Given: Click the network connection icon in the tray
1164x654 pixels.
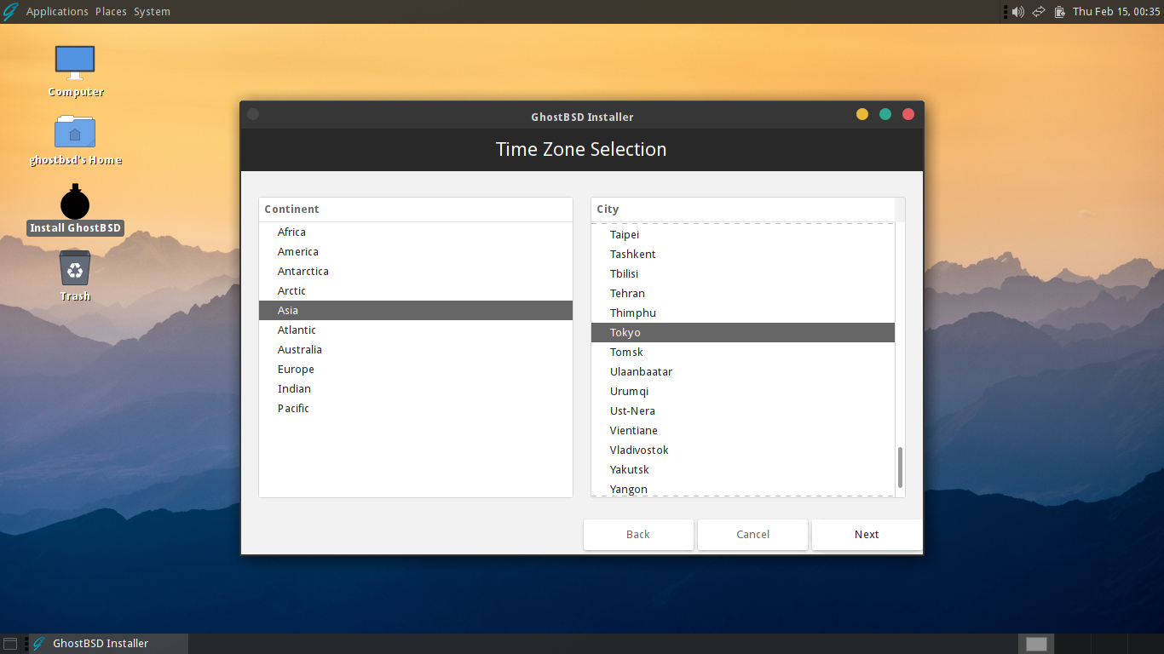Looking at the screenshot, I should [1039, 12].
